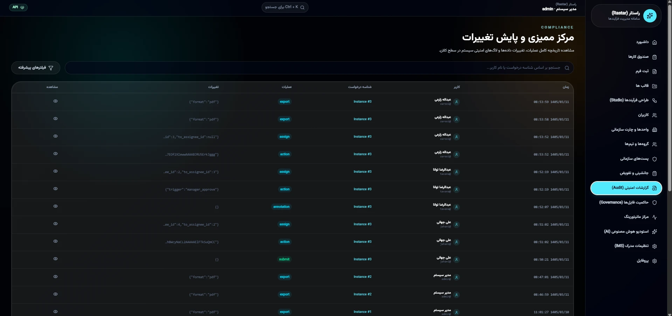Click eye icon for 08:47:01 export row
This screenshot has width=672, height=316.
click(55, 277)
